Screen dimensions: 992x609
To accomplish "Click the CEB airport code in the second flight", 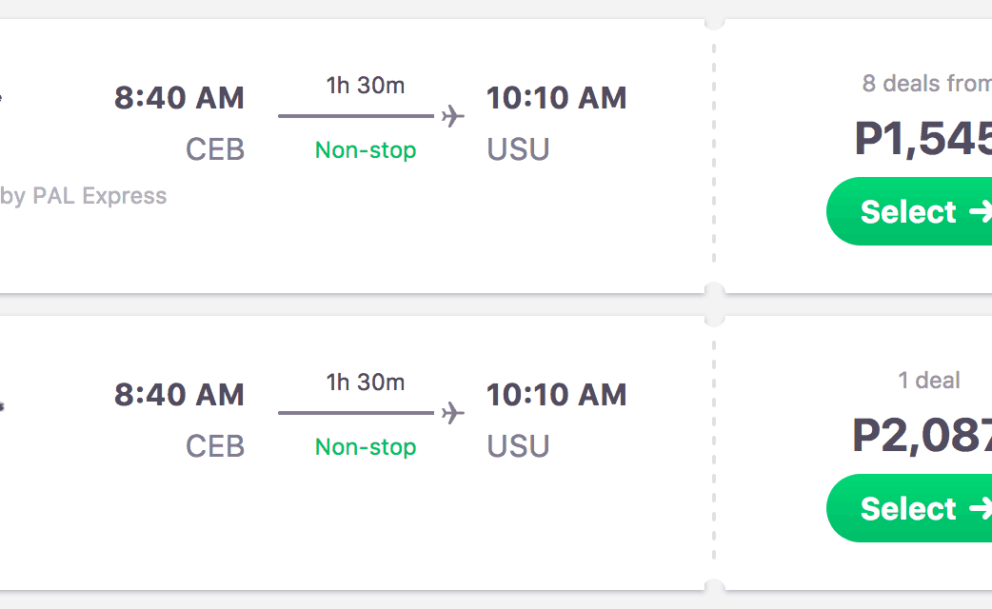I will pos(215,446).
